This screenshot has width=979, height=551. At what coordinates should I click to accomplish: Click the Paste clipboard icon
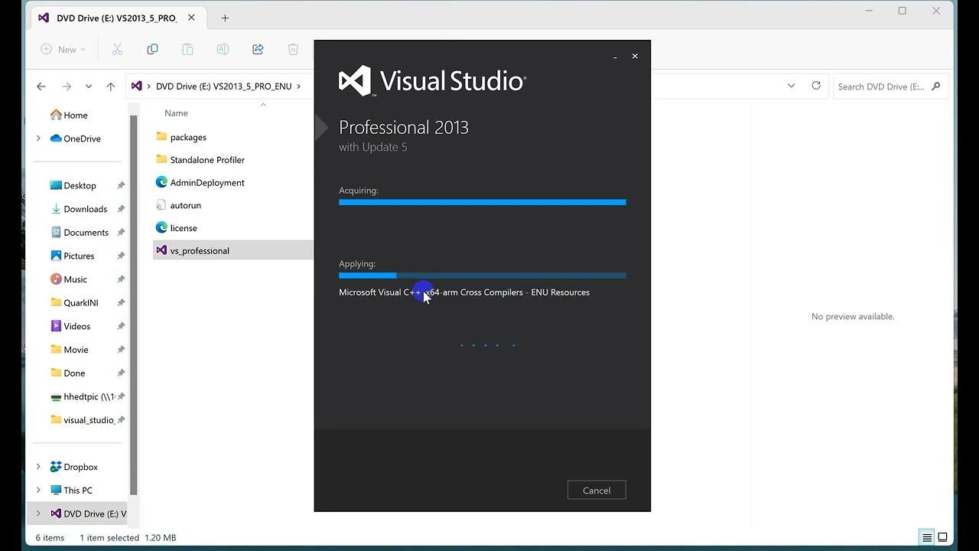[187, 50]
